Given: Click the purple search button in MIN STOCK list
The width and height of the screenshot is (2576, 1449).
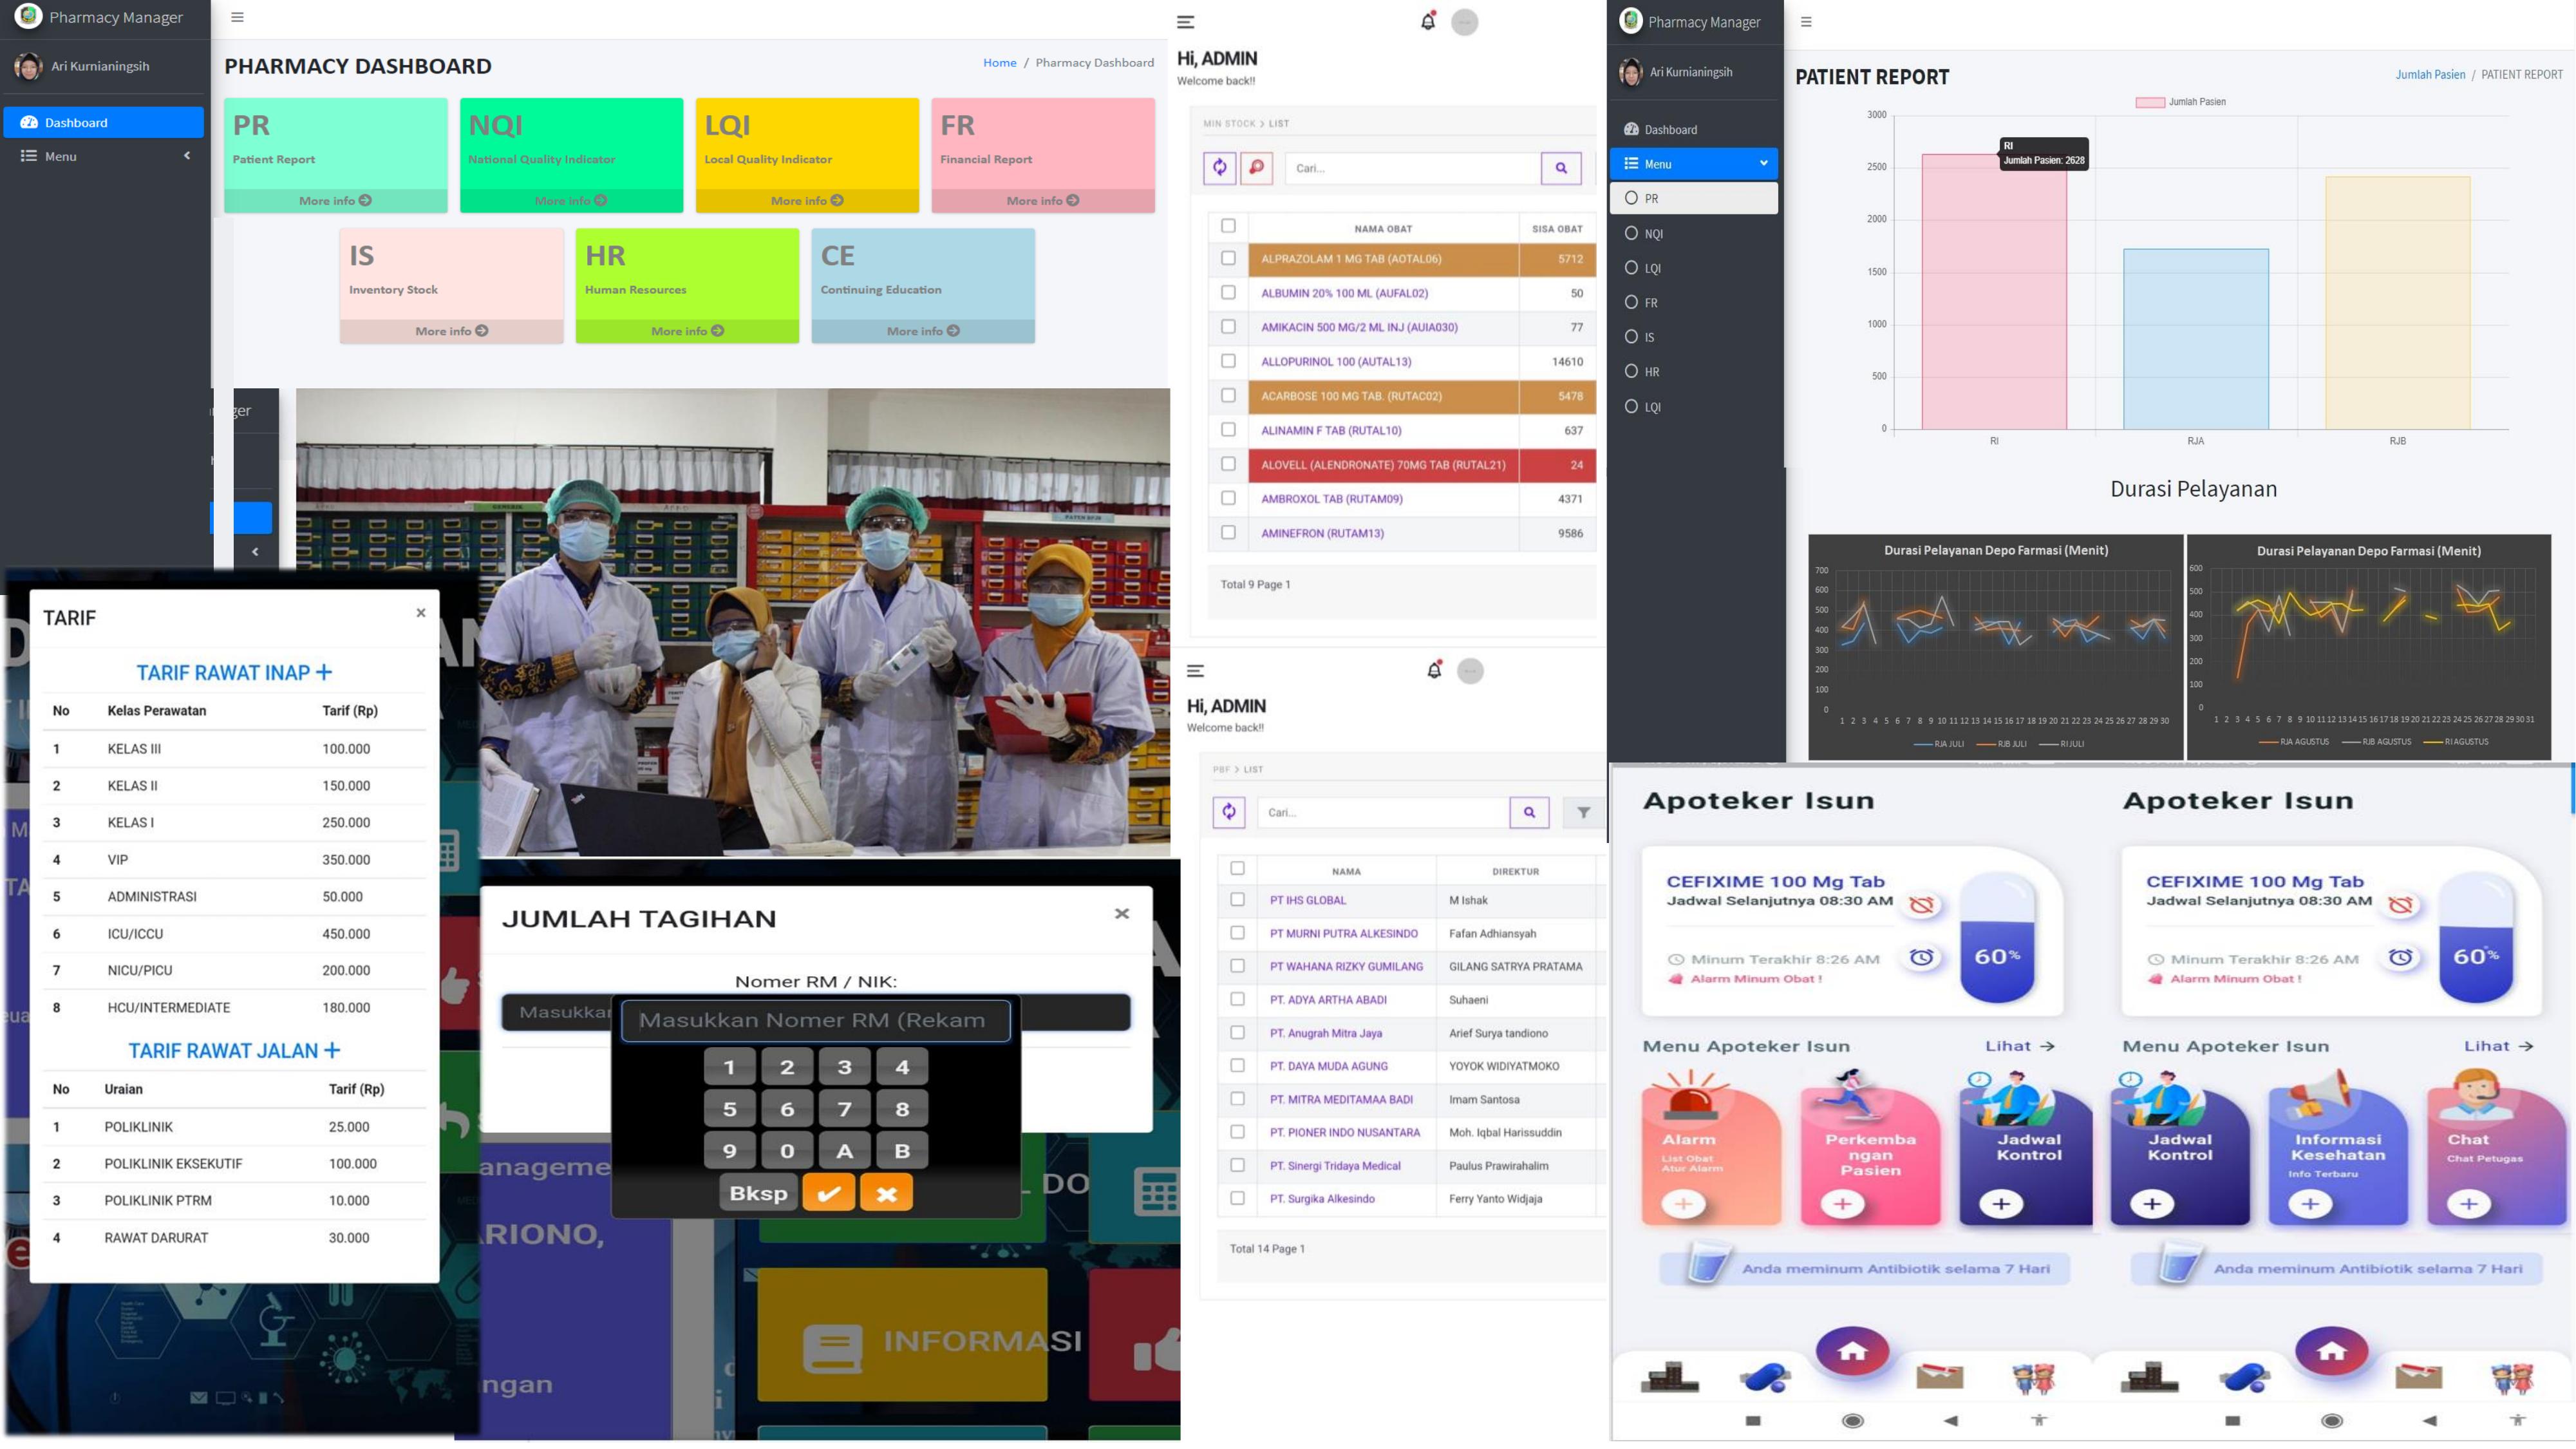Looking at the screenshot, I should point(1561,168).
